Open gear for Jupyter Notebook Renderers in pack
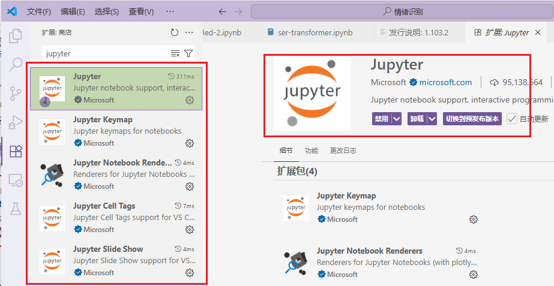The height and width of the screenshot is (286, 554). (x=474, y=275)
